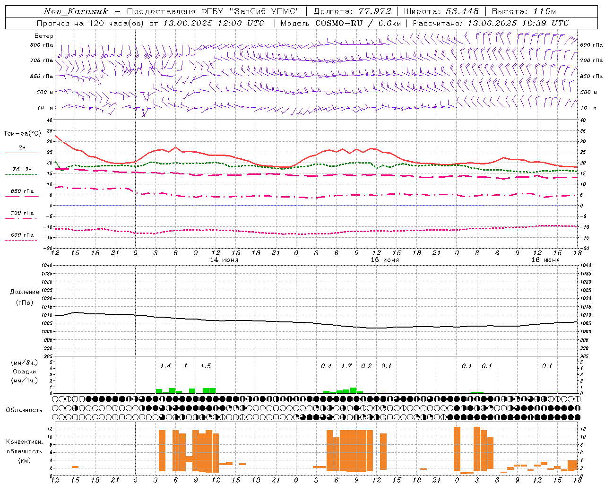The height and width of the screenshot is (484, 605).
Task: Click the '1.4' three-hour precipitation value
Action: 165,366
